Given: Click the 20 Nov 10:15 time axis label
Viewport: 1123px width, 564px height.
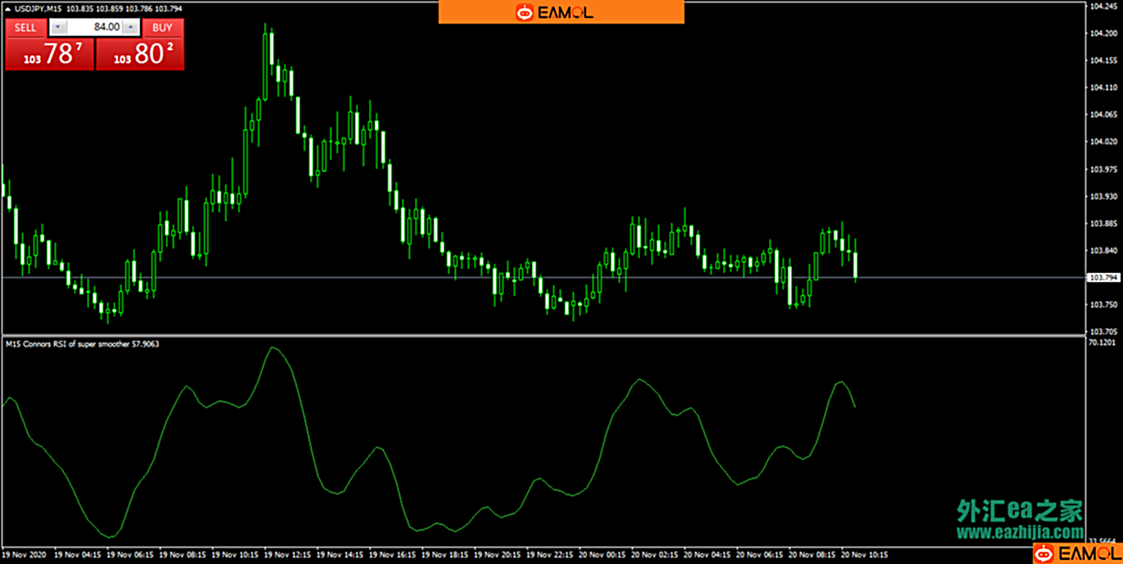Looking at the screenshot, I should [x=864, y=554].
